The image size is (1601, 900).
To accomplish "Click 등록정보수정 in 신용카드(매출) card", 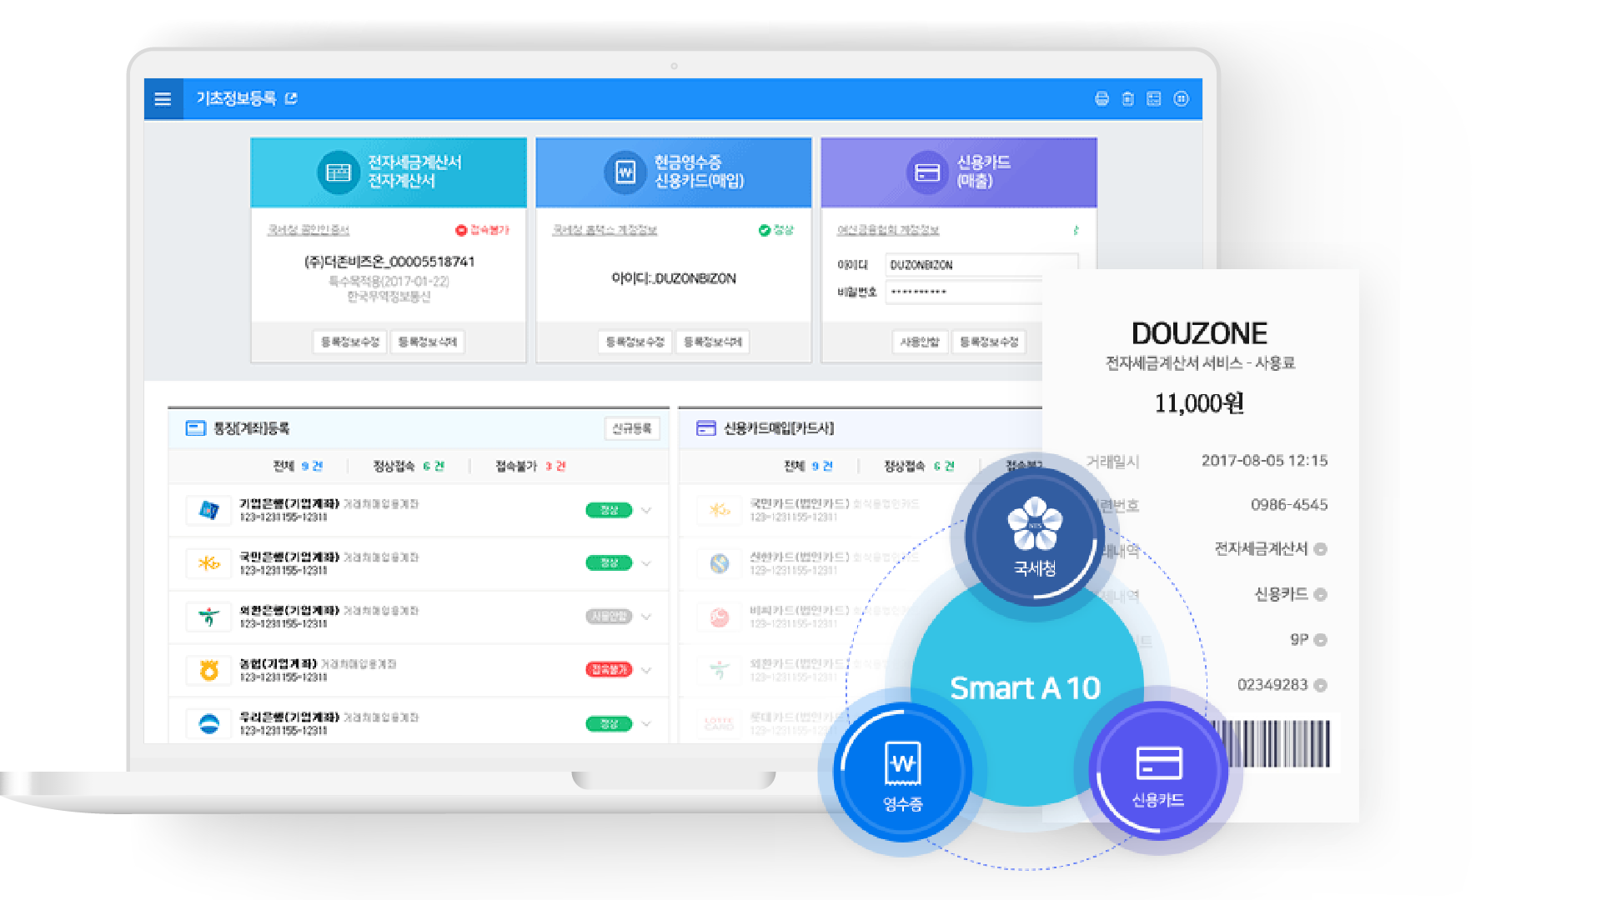I will tap(989, 342).
